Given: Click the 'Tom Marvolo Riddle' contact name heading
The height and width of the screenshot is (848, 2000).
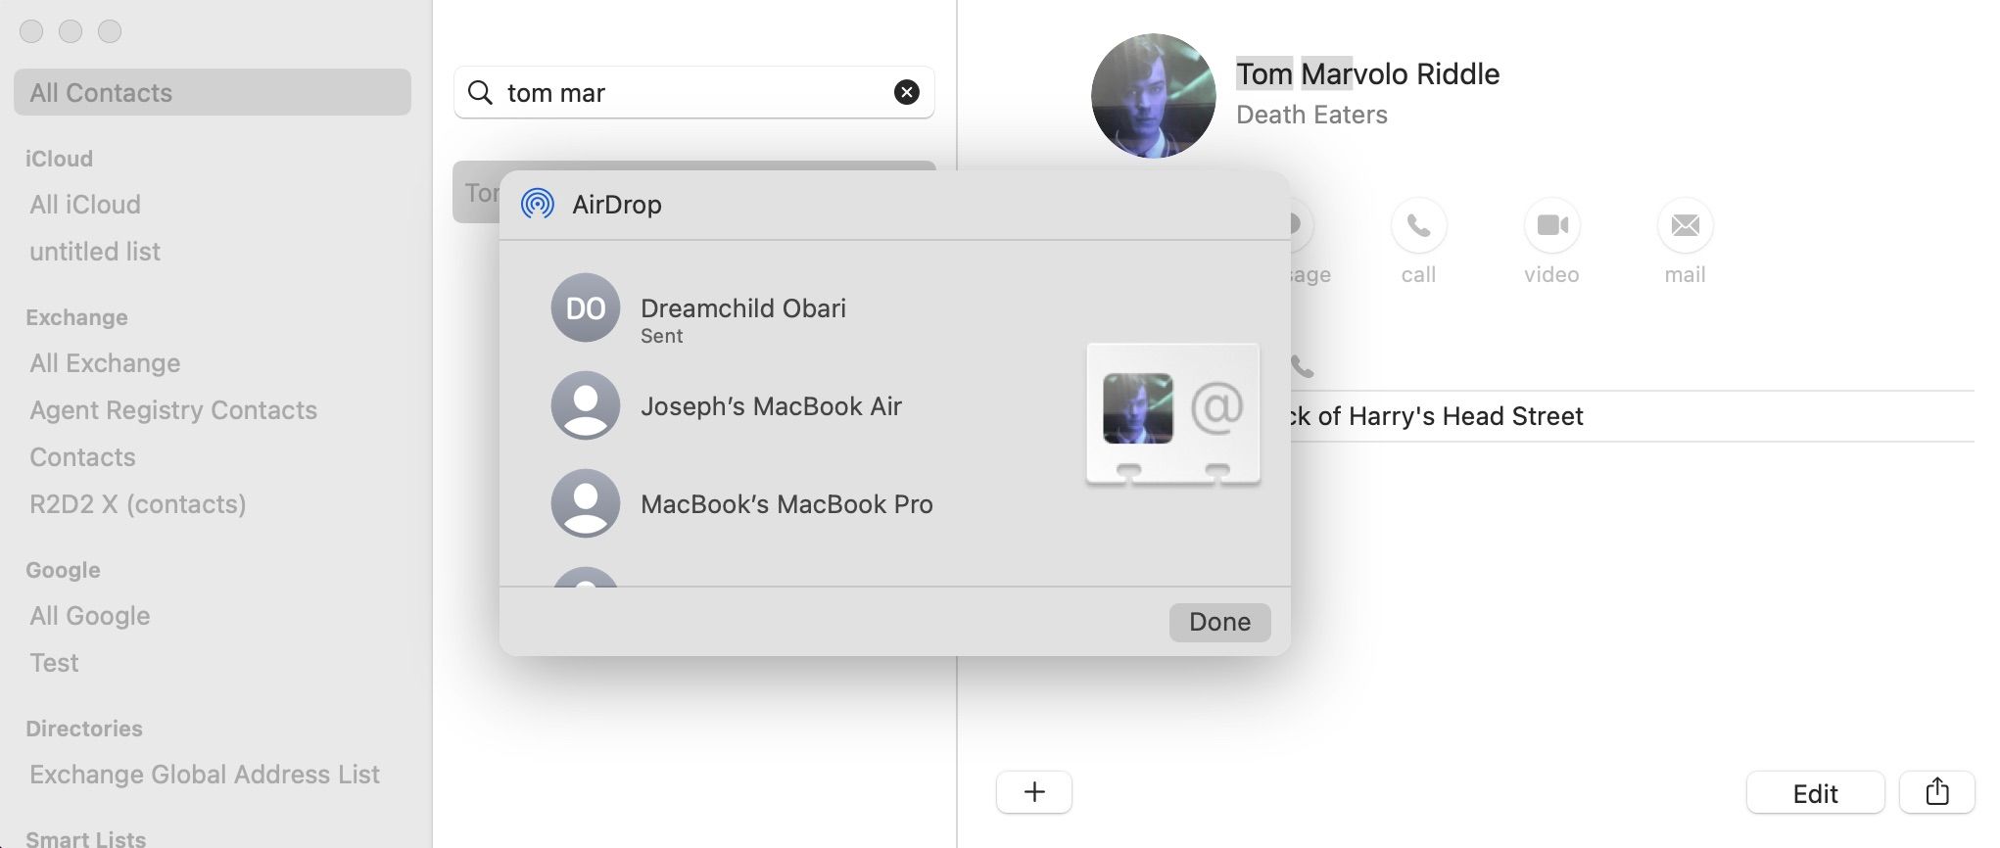Looking at the screenshot, I should (x=1367, y=73).
